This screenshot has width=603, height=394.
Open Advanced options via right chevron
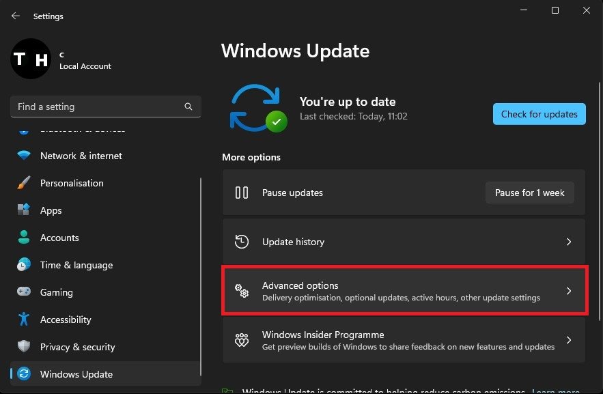[568, 291]
